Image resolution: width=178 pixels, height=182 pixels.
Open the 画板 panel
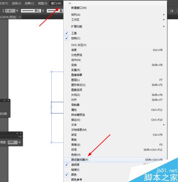click(115, 140)
